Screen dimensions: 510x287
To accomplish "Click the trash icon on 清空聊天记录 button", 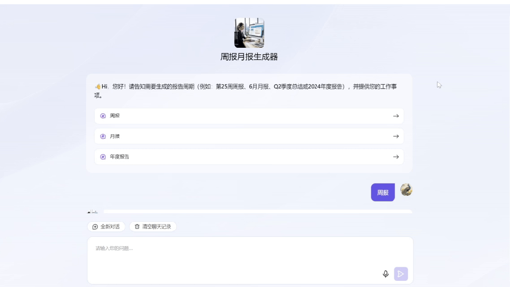I will (137, 226).
